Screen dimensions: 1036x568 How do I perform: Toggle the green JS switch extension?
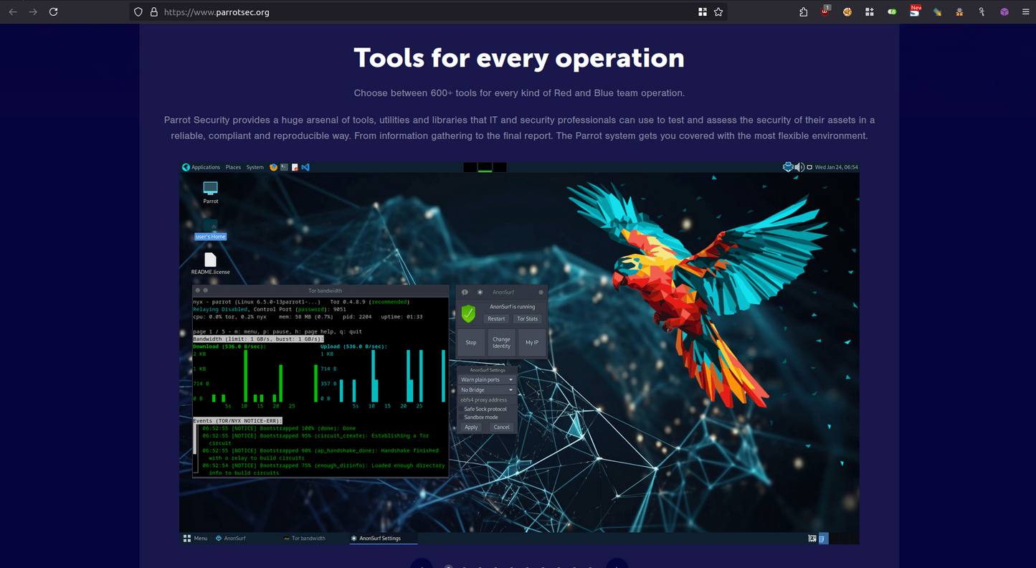892,12
